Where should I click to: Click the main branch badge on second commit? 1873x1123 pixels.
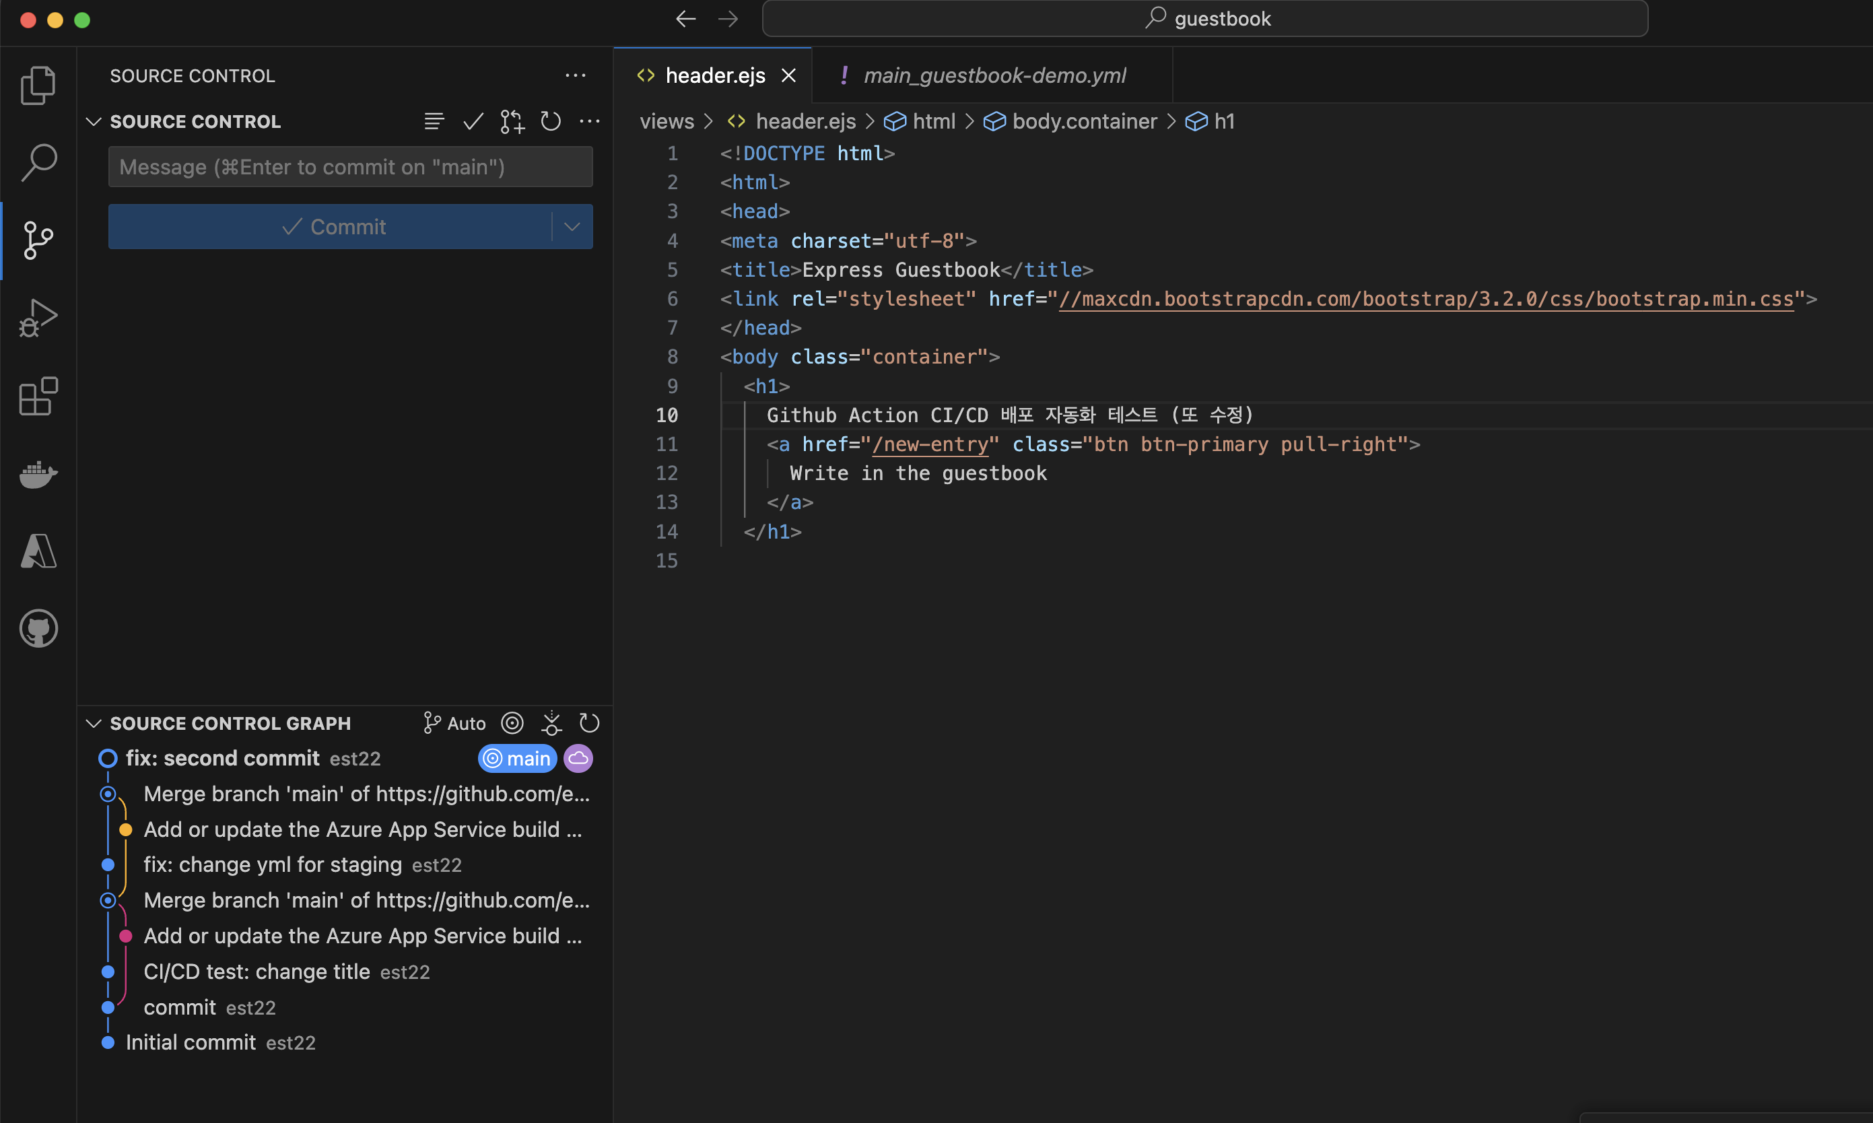[518, 758]
